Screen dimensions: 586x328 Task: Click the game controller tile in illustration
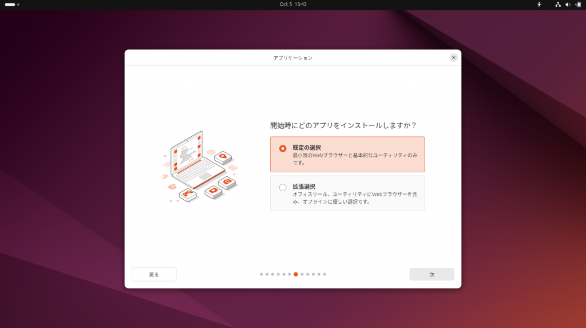point(187,195)
